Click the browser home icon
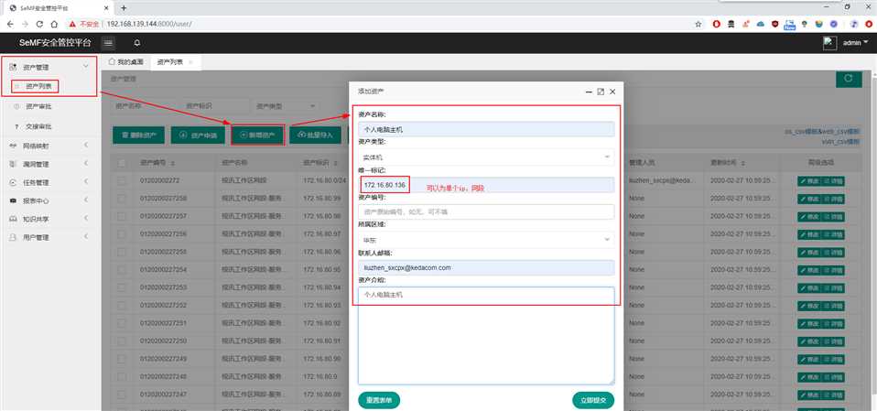Image resolution: width=877 pixels, height=411 pixels. [x=57, y=24]
